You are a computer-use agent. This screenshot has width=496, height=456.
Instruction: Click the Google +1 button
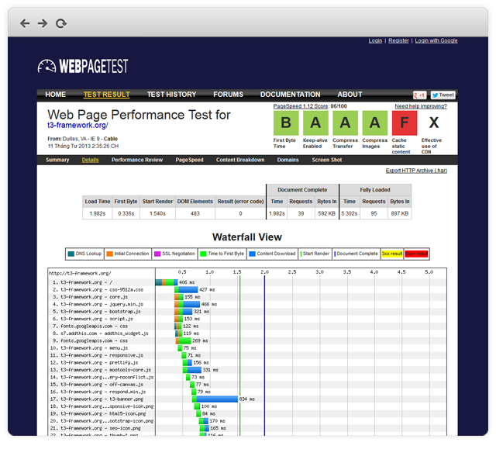(419, 95)
